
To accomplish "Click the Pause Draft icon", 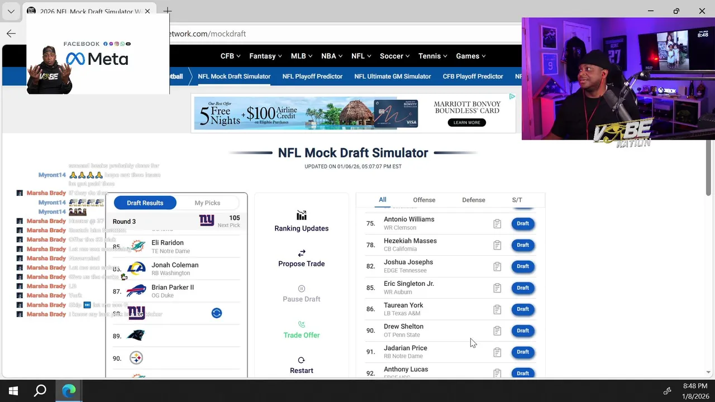I will click(302, 289).
